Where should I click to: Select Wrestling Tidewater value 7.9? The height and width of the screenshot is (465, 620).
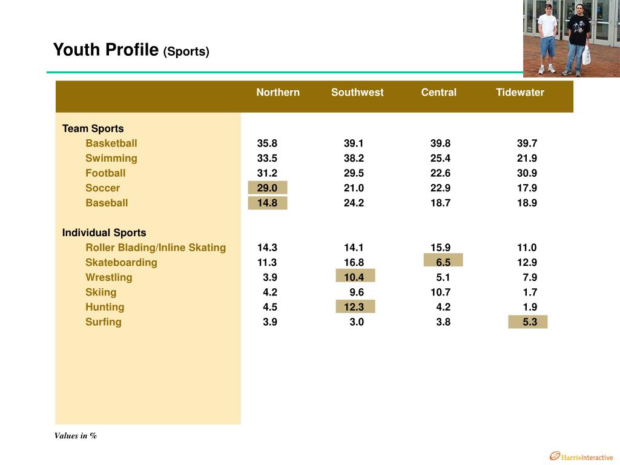click(x=530, y=277)
